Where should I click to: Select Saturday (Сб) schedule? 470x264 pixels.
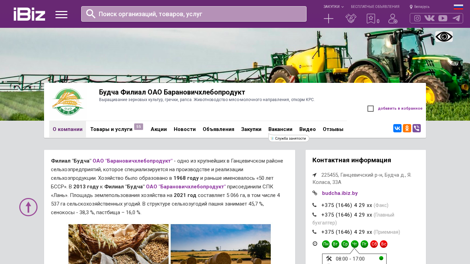pos(374,244)
